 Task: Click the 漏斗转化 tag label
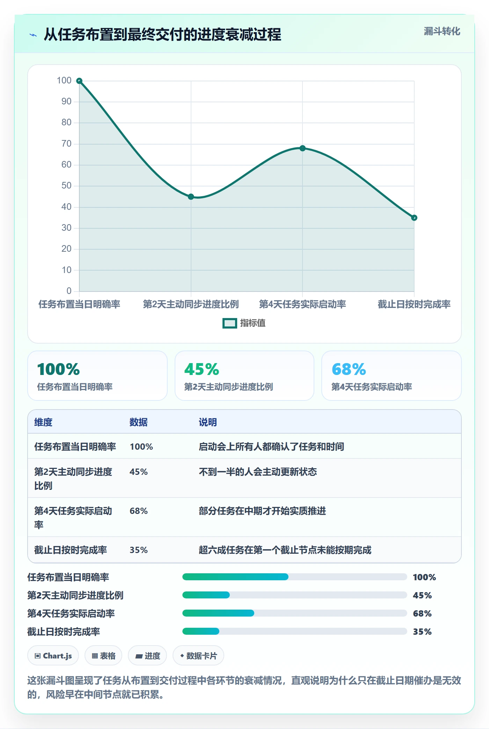click(442, 31)
